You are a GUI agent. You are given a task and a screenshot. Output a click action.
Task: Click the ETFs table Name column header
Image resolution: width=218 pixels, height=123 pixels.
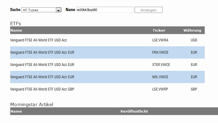[16, 30]
